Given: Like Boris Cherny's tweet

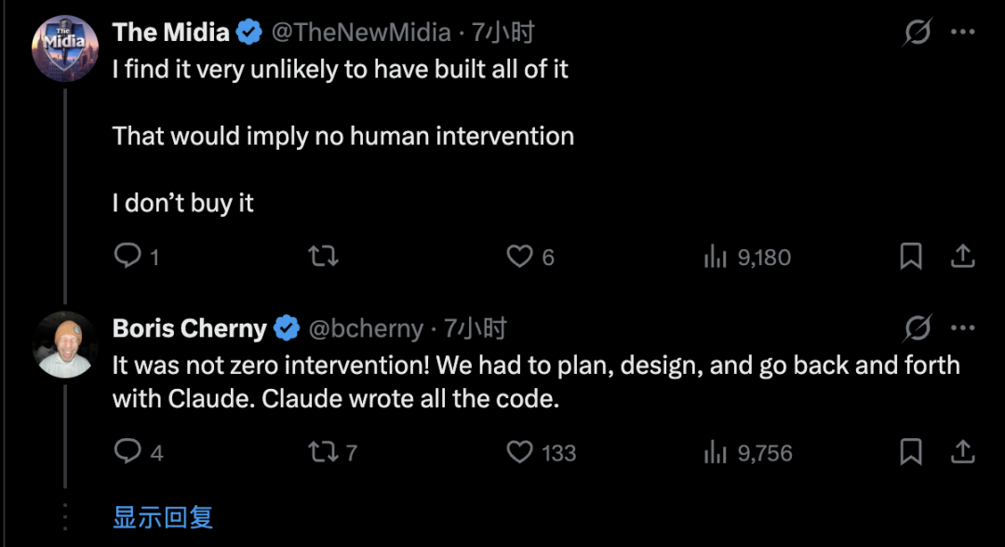Looking at the screenshot, I should tap(518, 452).
